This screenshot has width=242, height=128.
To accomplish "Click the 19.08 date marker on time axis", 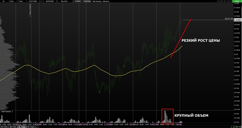I will coord(15,124).
